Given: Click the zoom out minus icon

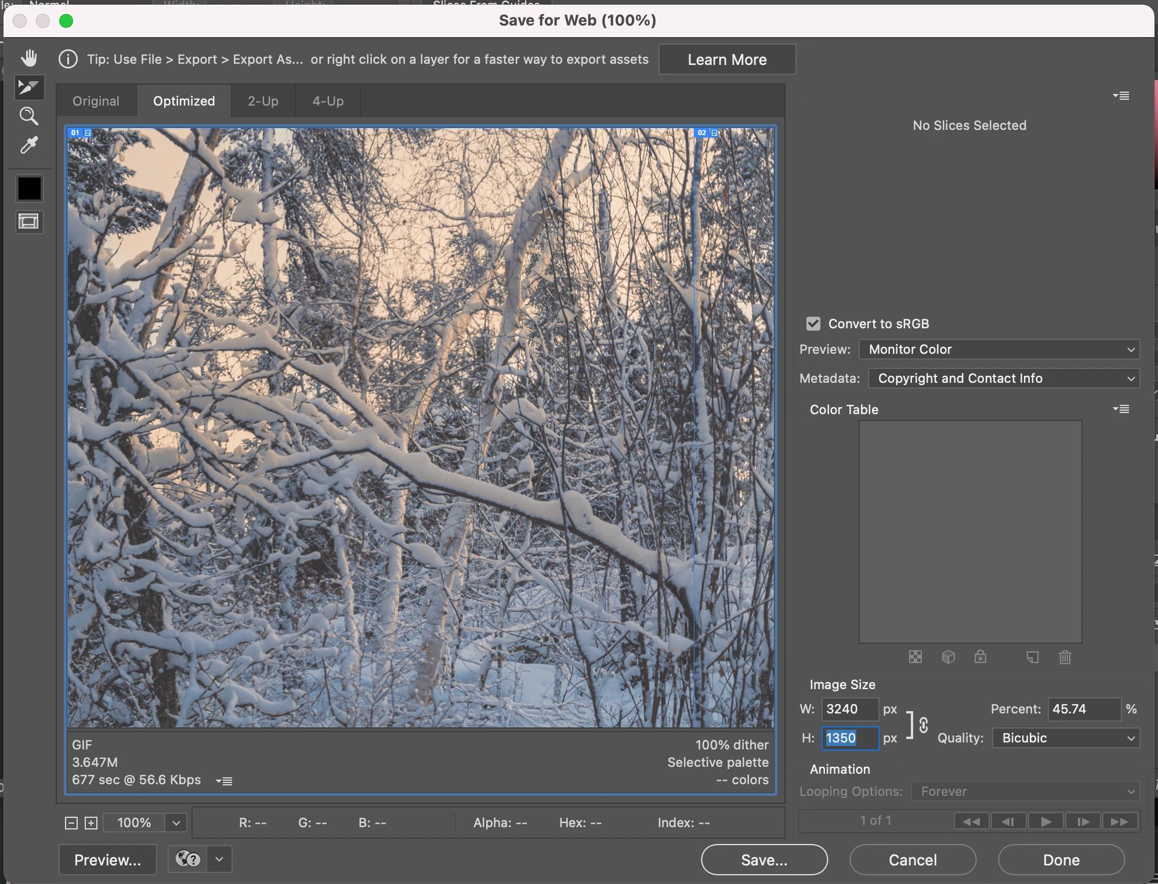Looking at the screenshot, I should pyautogui.click(x=71, y=823).
